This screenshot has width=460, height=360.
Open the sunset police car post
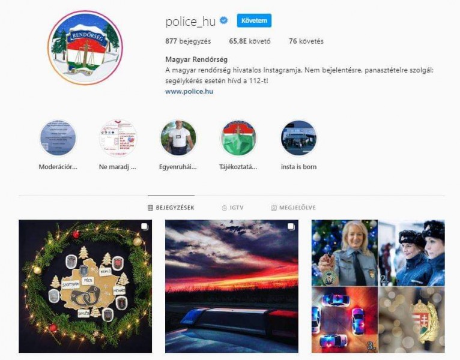pos(232,286)
